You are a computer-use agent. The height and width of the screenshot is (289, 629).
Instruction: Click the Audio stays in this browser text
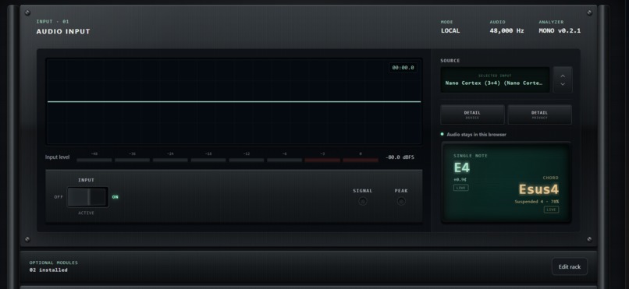pos(476,135)
